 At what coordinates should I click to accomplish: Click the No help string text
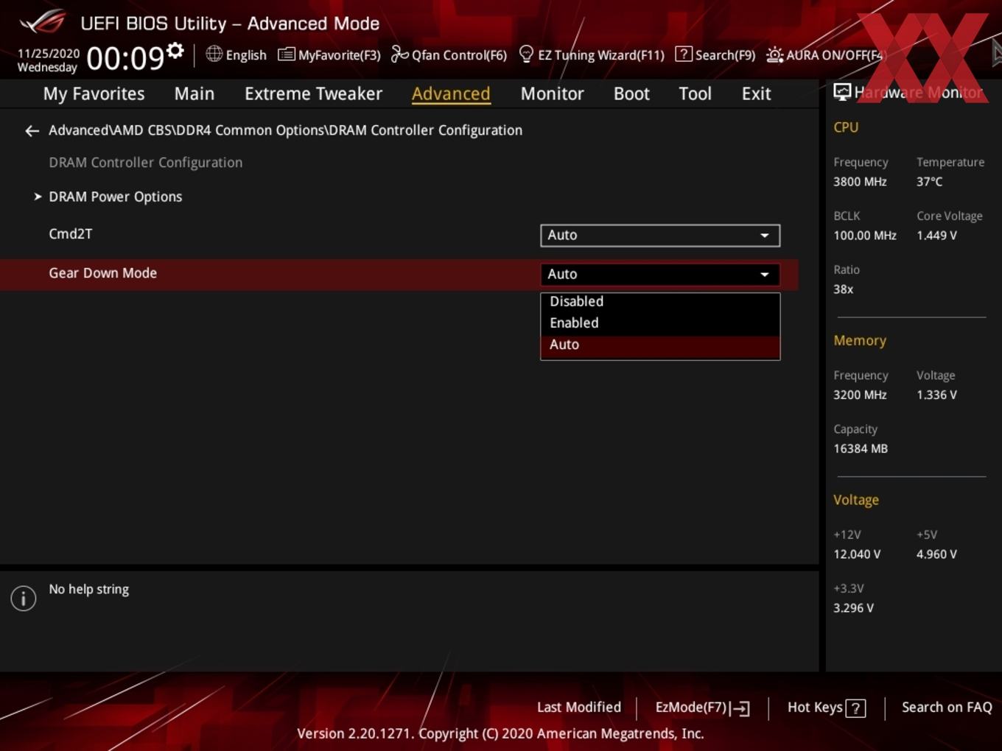click(x=88, y=589)
